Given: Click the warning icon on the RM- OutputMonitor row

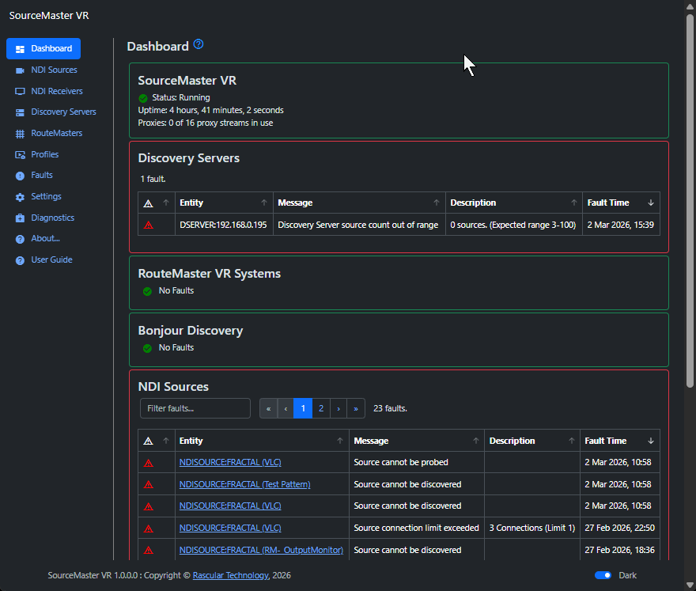Looking at the screenshot, I should click(149, 550).
